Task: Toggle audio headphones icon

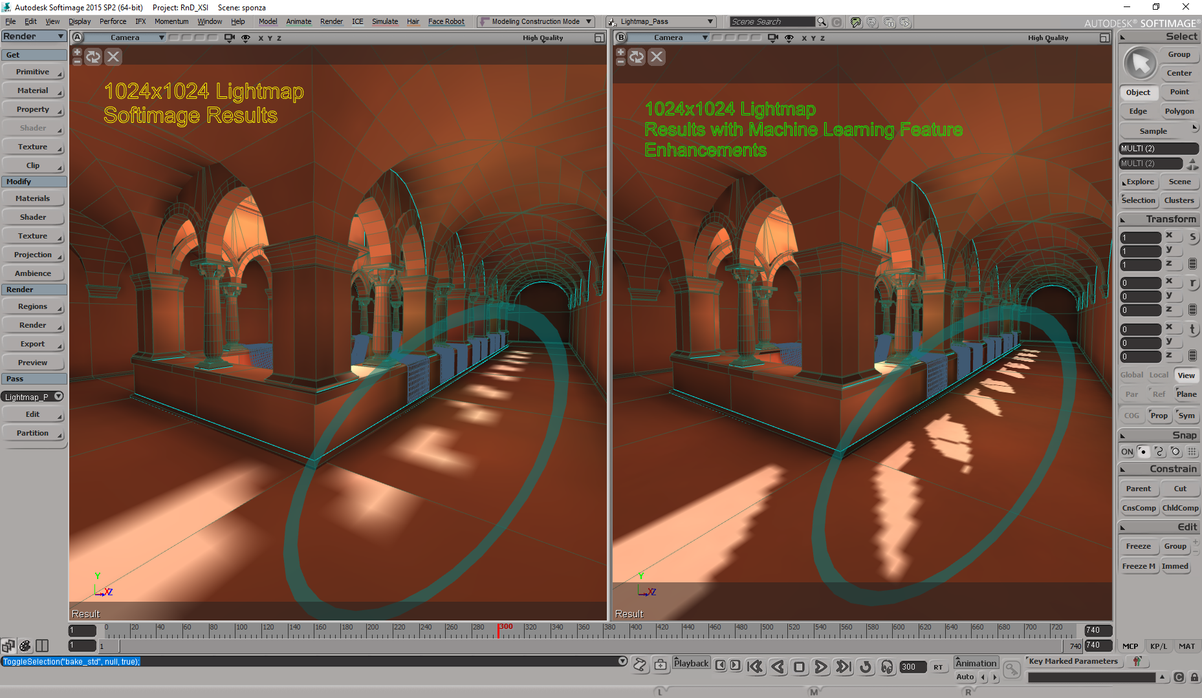Action: point(887,667)
